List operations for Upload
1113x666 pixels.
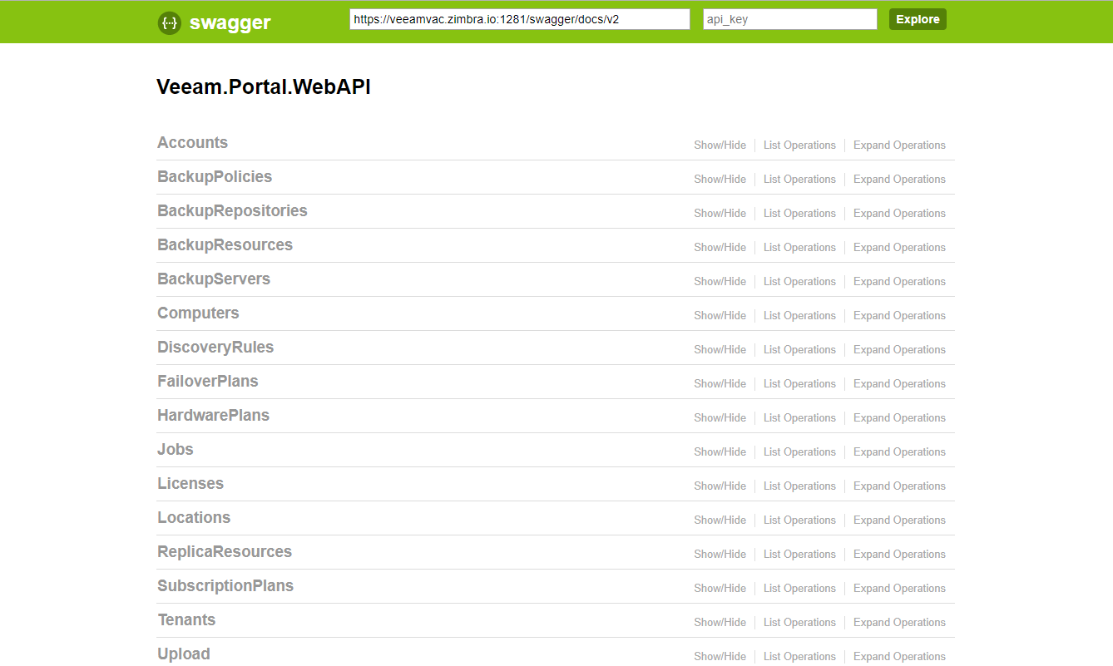point(799,657)
